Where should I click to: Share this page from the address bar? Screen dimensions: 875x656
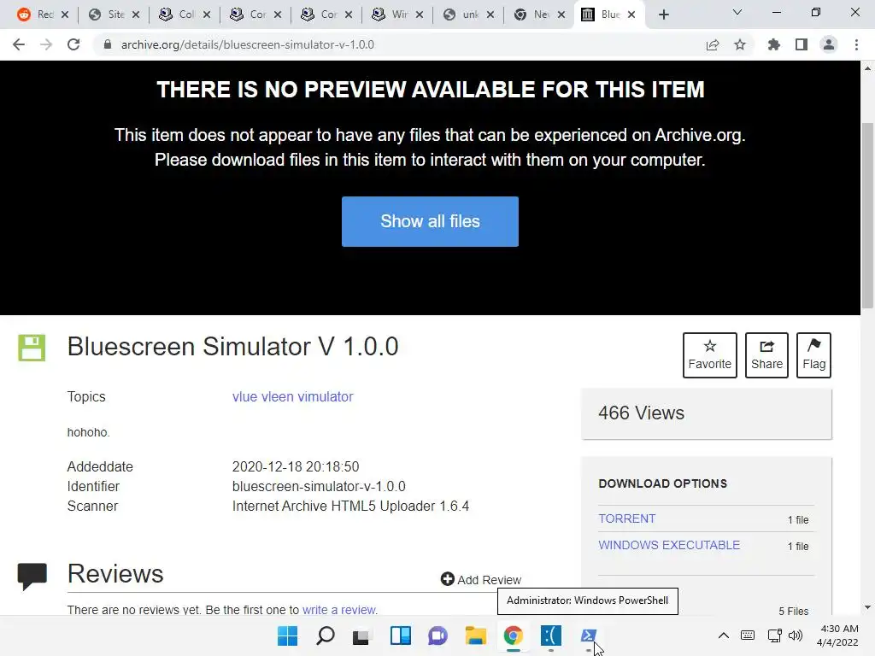713,44
